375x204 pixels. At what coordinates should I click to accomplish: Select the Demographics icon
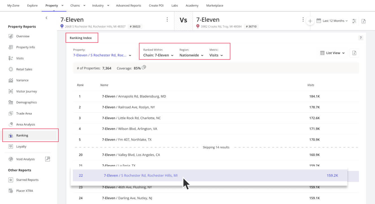pos(11,102)
